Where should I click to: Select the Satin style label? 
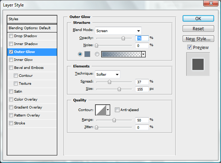click(18, 91)
